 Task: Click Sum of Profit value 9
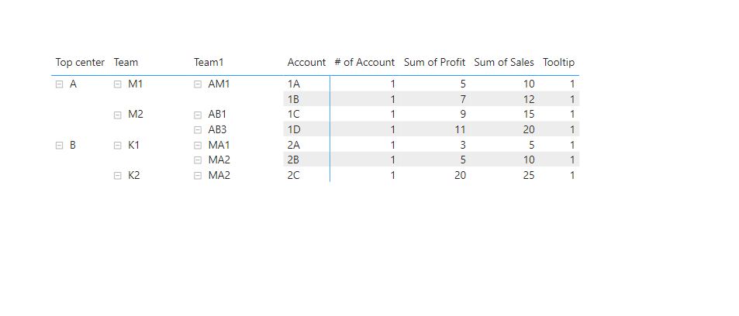463,115
